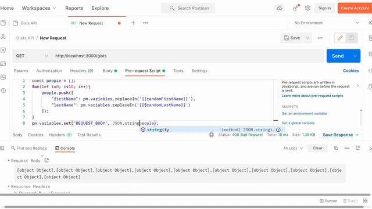
Task: Open Explore in top navigation
Action: click(x=100, y=8)
